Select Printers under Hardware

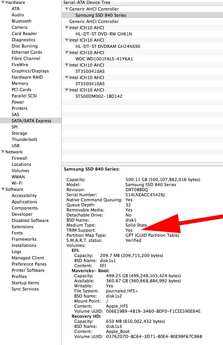pyautogui.click(x=19, y=108)
